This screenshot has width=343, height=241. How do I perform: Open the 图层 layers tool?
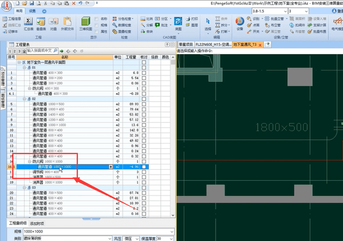[192, 25]
